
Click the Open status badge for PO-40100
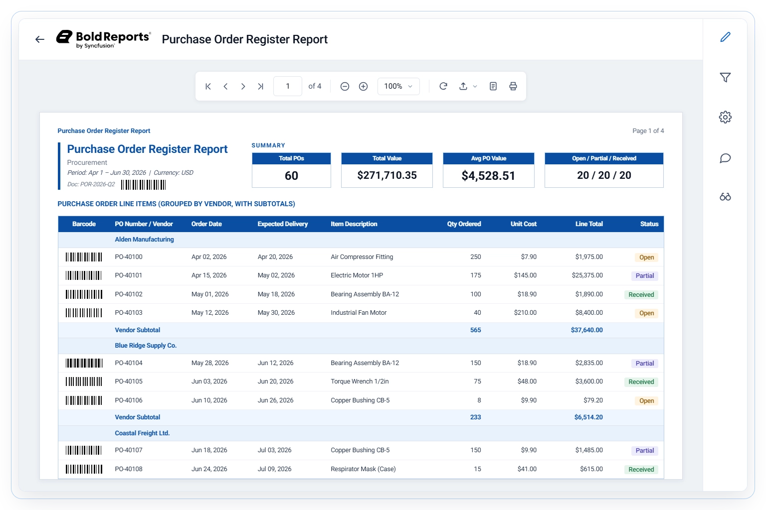point(647,257)
